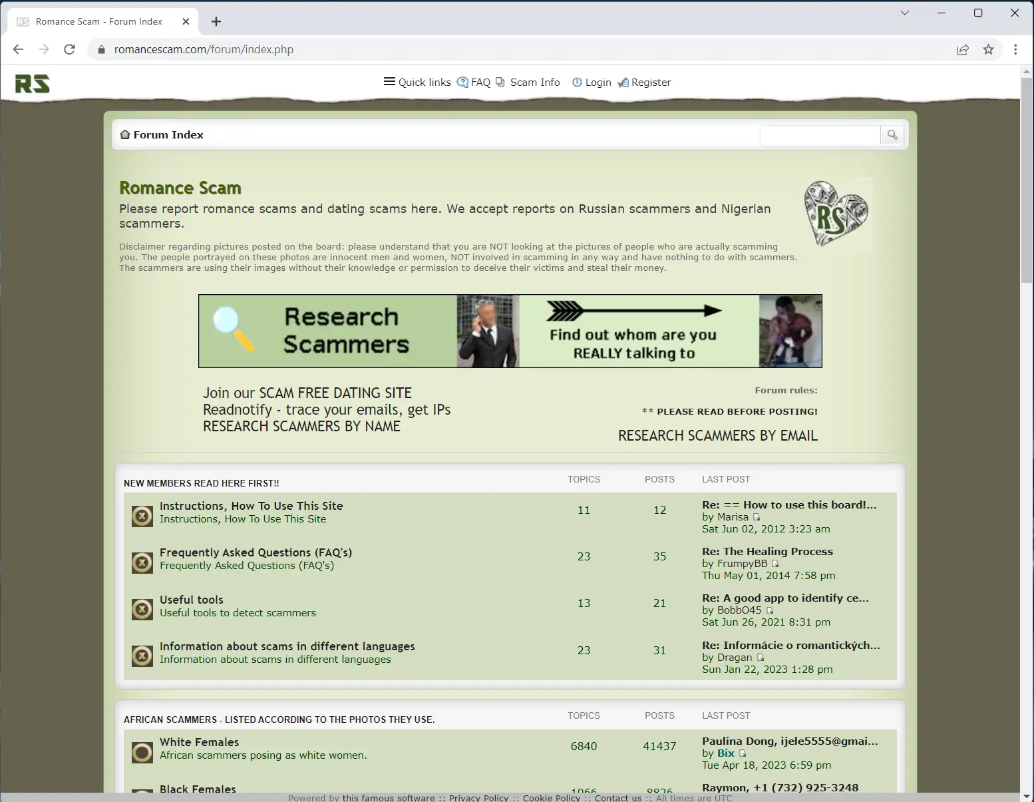Open Marisa's latest post via the page icon
This screenshot has width=1034, height=802.
point(756,517)
